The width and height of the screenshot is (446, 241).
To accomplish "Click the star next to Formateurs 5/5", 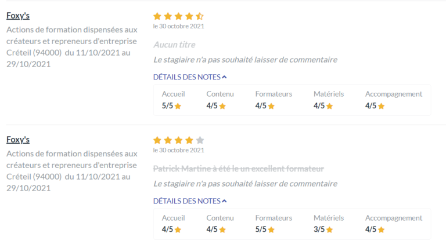I will point(271,229).
